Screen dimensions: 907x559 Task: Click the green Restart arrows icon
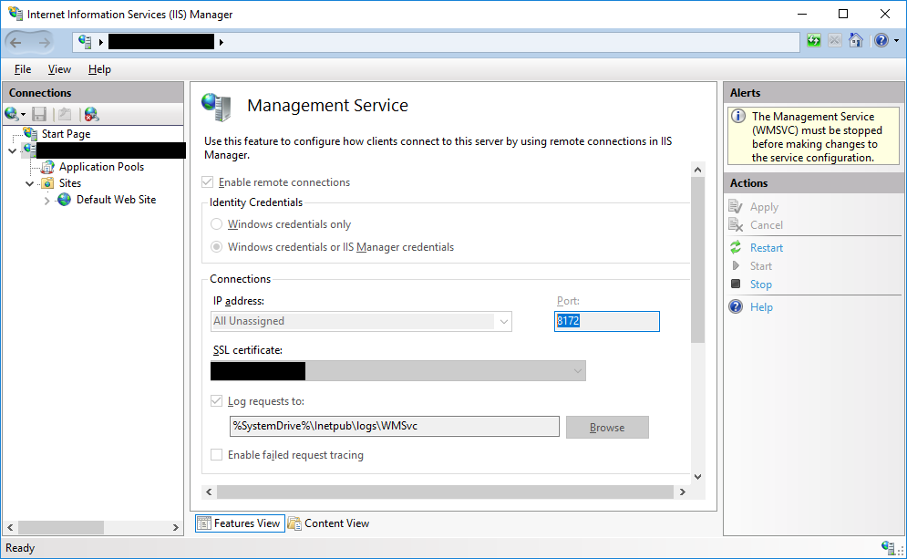tap(736, 248)
